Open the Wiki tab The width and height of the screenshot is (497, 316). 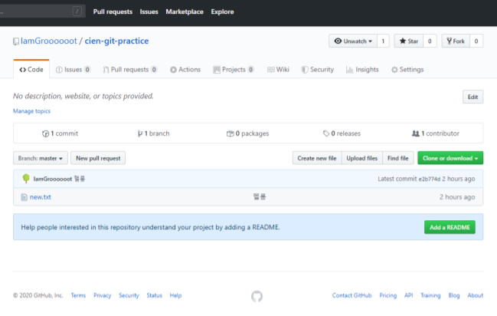[278, 70]
